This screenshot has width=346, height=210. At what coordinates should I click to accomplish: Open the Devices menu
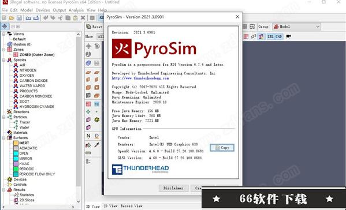click(x=43, y=10)
